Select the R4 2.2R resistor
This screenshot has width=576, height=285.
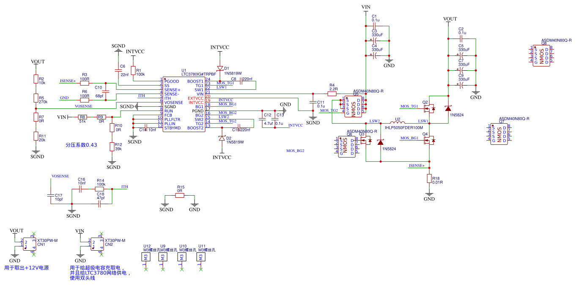(x=332, y=94)
